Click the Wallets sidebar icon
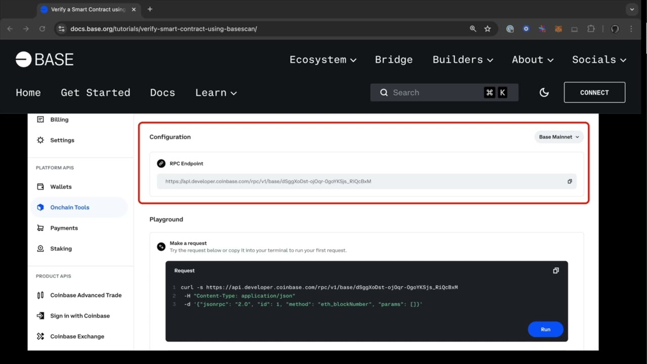Screen dimensions: 647x364 click(x=40, y=187)
